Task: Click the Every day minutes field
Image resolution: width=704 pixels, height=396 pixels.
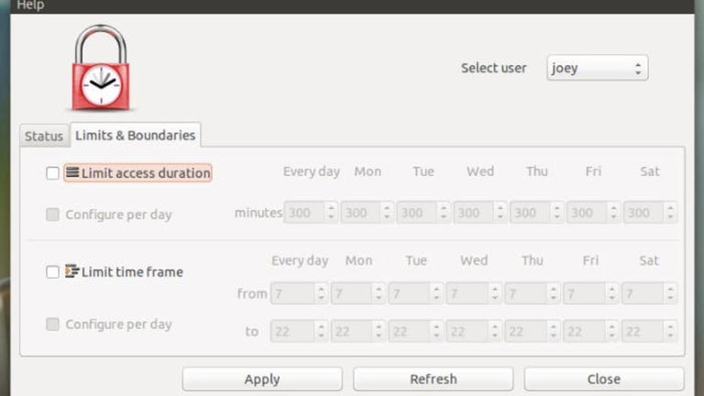Action: (303, 213)
